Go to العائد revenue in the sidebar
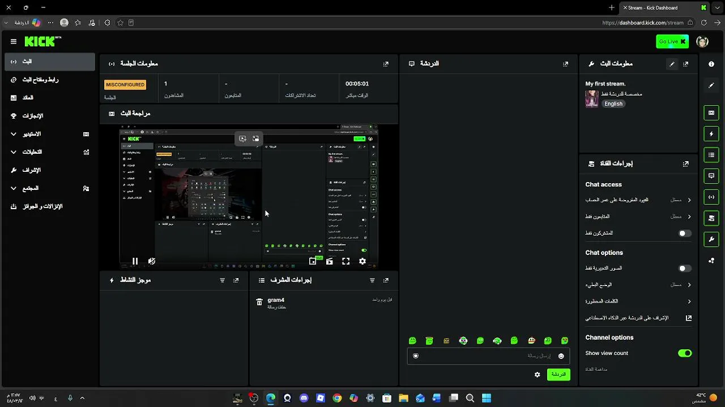 point(50,98)
